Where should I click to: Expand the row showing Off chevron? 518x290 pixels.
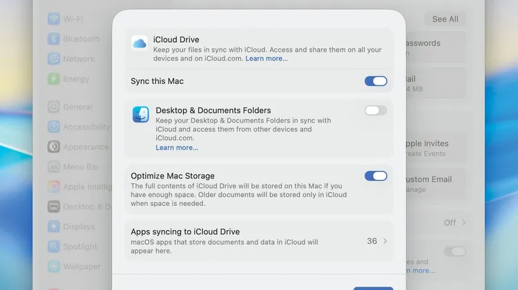pyautogui.click(x=464, y=222)
